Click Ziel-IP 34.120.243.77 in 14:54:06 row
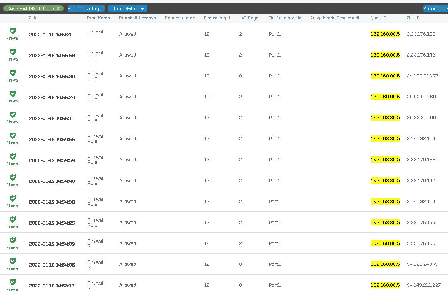Image resolution: width=448 pixels, height=293 pixels. pos(423,264)
